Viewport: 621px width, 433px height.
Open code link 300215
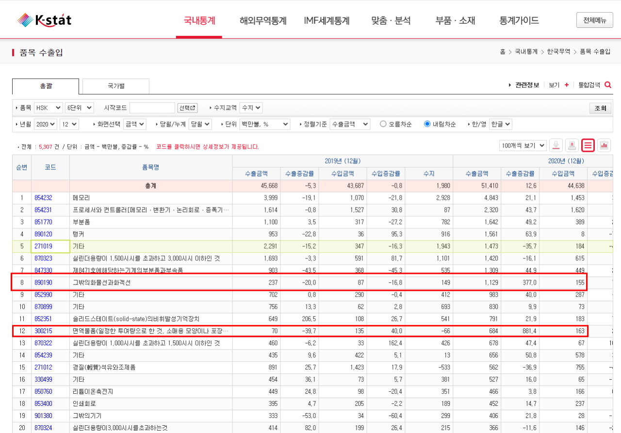(43, 331)
